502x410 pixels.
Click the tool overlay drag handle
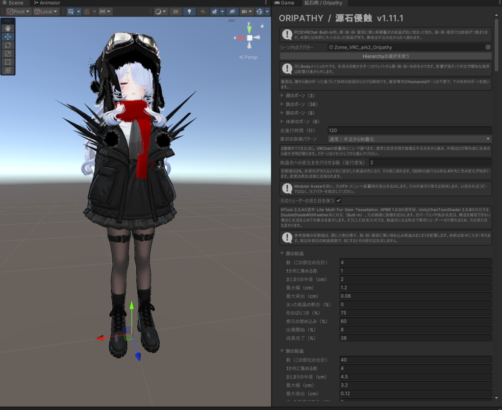tap(8, 21)
